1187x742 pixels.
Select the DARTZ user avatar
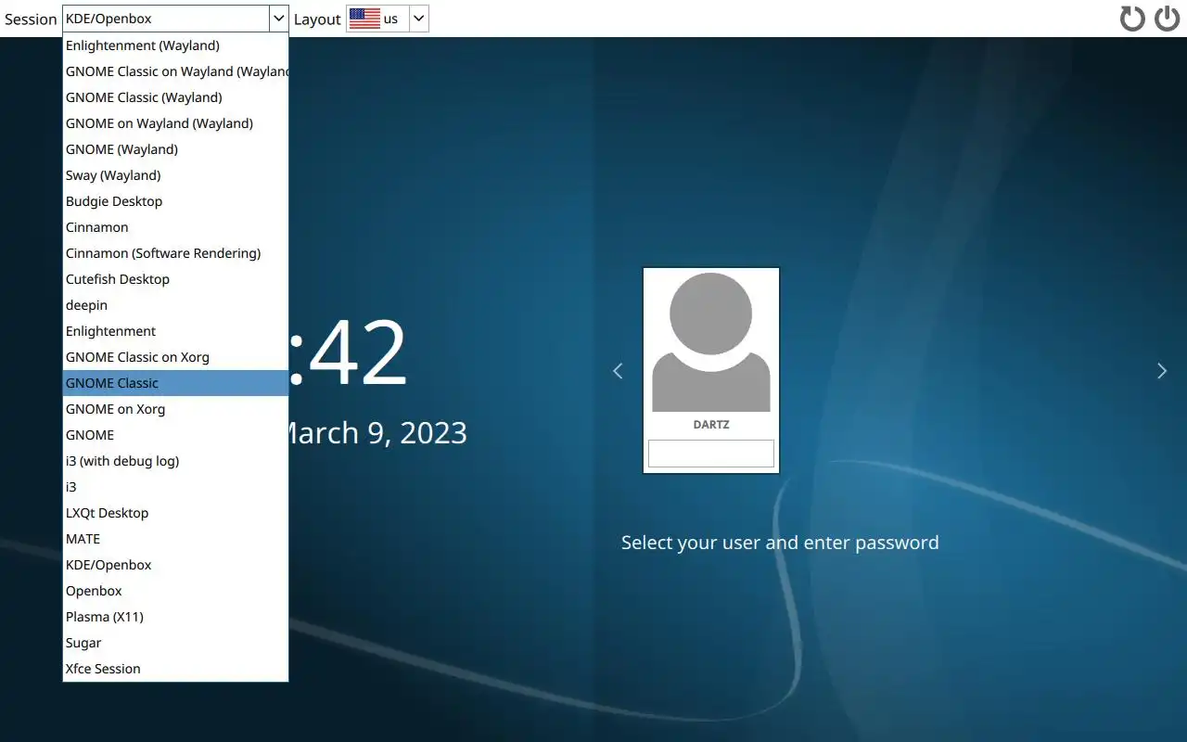tap(711, 342)
